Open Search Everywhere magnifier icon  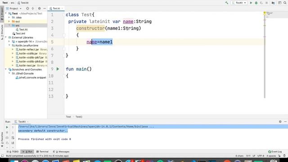[285, 3]
